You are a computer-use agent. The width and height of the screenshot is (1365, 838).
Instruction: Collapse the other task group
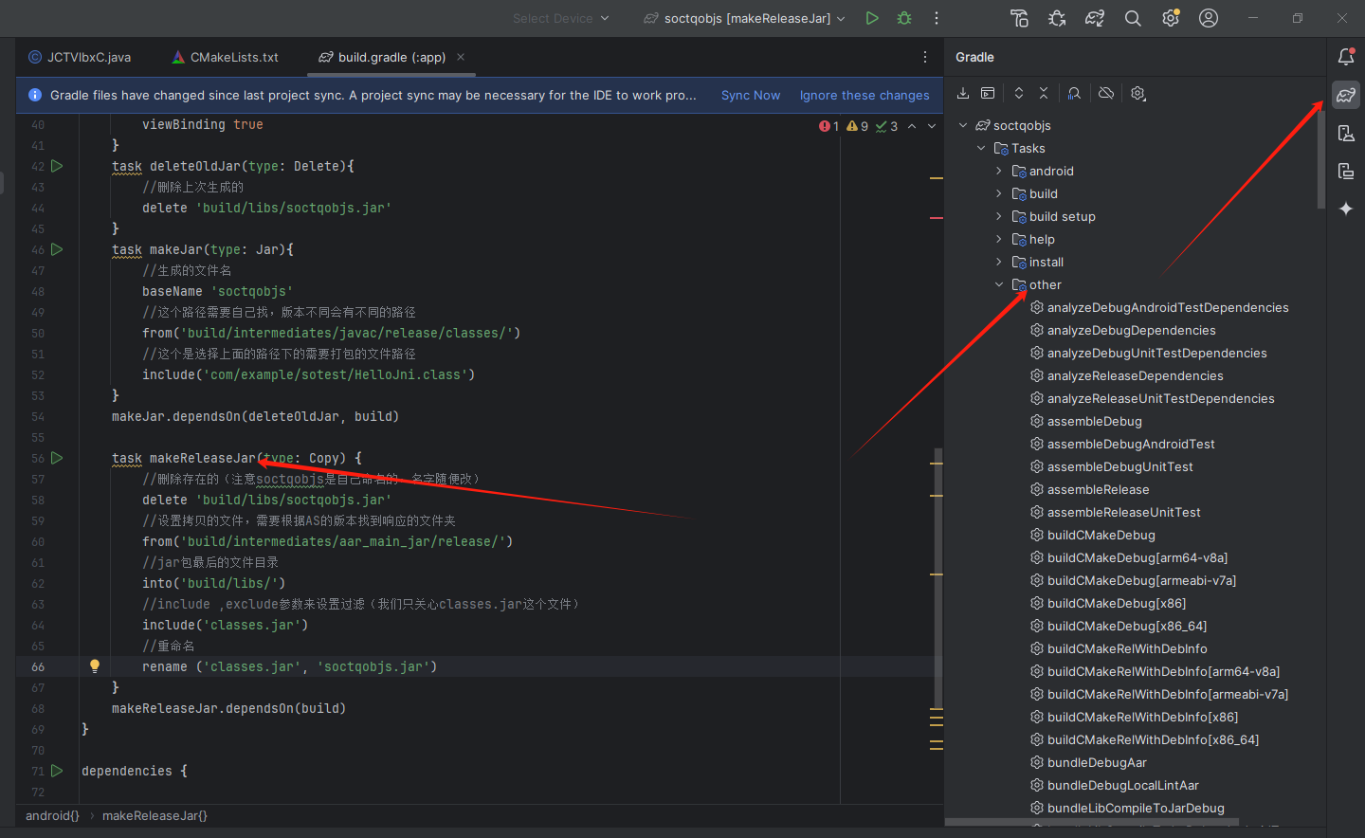coord(999,284)
